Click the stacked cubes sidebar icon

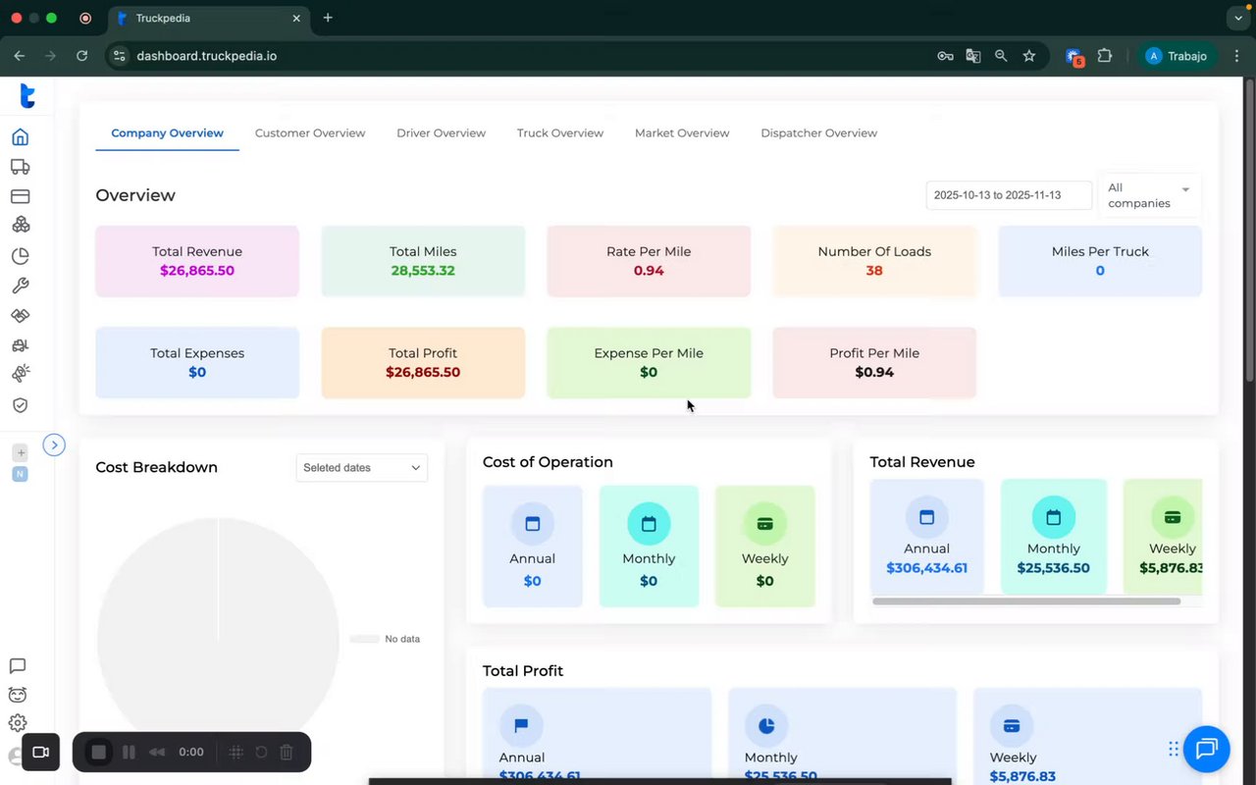[20, 225]
